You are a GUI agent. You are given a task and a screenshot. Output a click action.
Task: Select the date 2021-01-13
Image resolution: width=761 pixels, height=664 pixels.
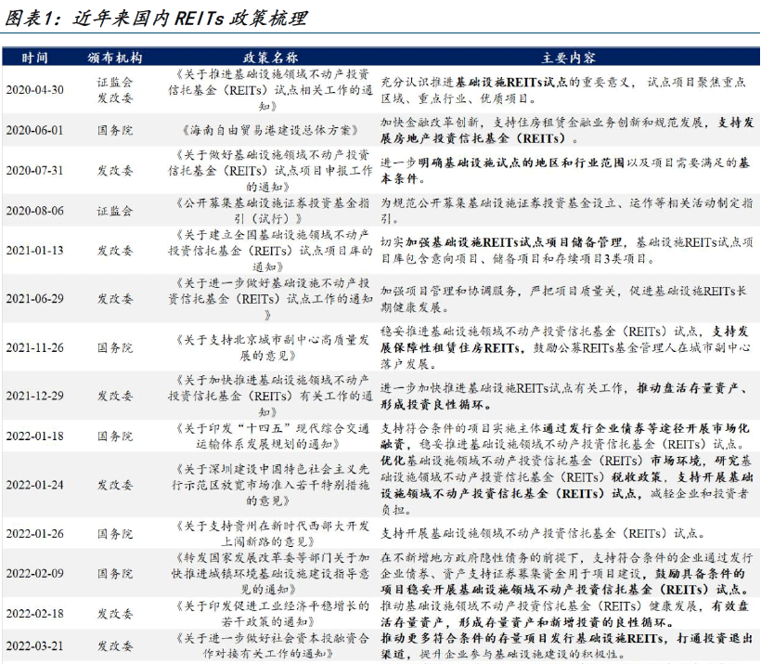34,251
